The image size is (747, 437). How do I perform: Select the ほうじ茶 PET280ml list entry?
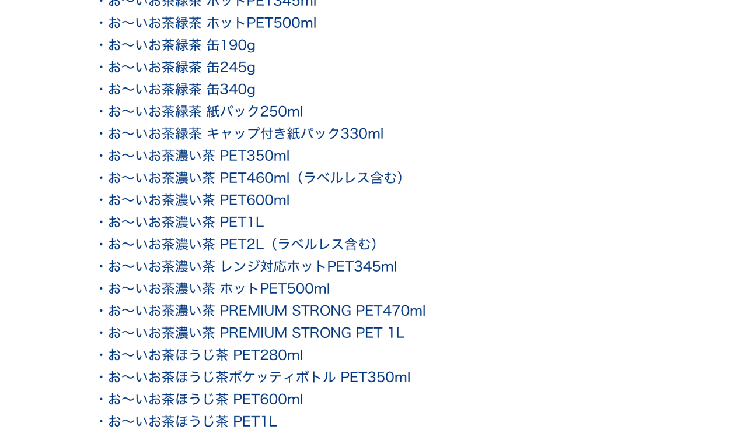[x=205, y=355]
